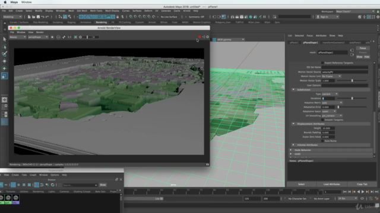The image size is (380, 213).
Task: Open Motion Vector Unit dropdown
Action: (x=331, y=76)
